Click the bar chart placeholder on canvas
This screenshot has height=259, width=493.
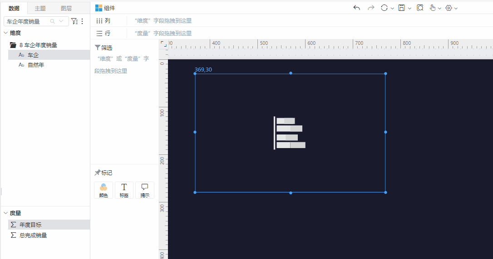point(290,133)
